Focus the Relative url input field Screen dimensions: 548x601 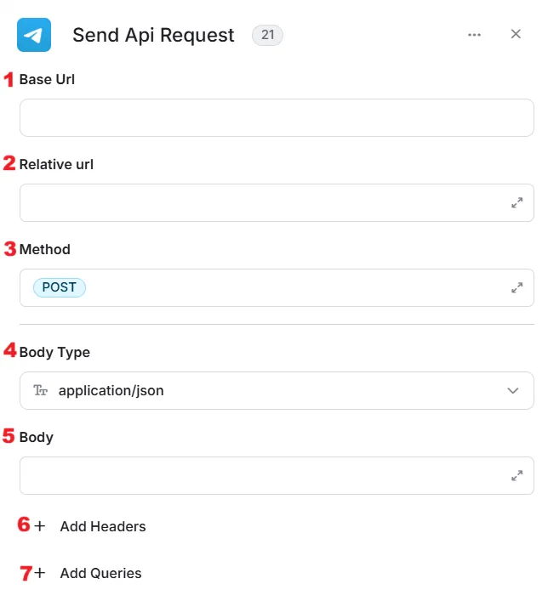277,203
